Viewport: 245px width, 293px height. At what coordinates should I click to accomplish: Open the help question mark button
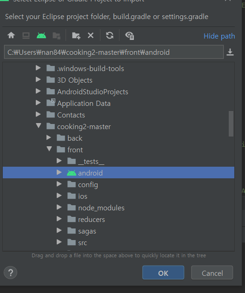11,273
